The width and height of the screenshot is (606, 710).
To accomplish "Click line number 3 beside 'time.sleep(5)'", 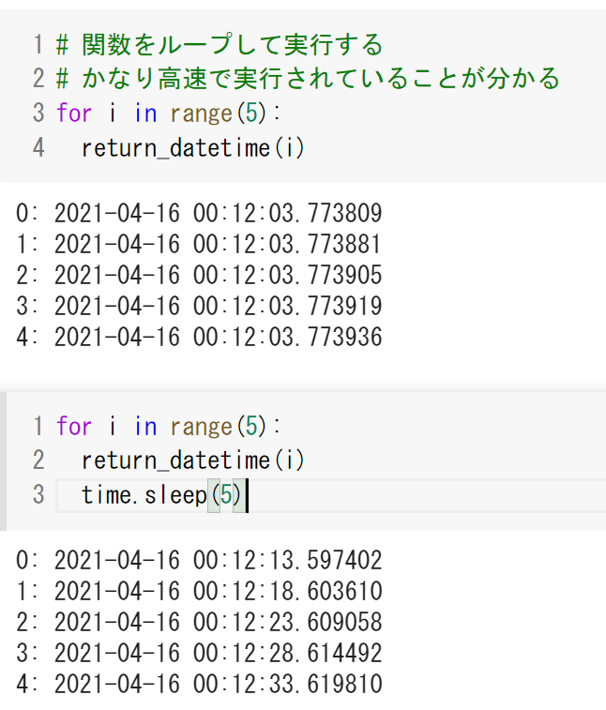I will point(38,495).
